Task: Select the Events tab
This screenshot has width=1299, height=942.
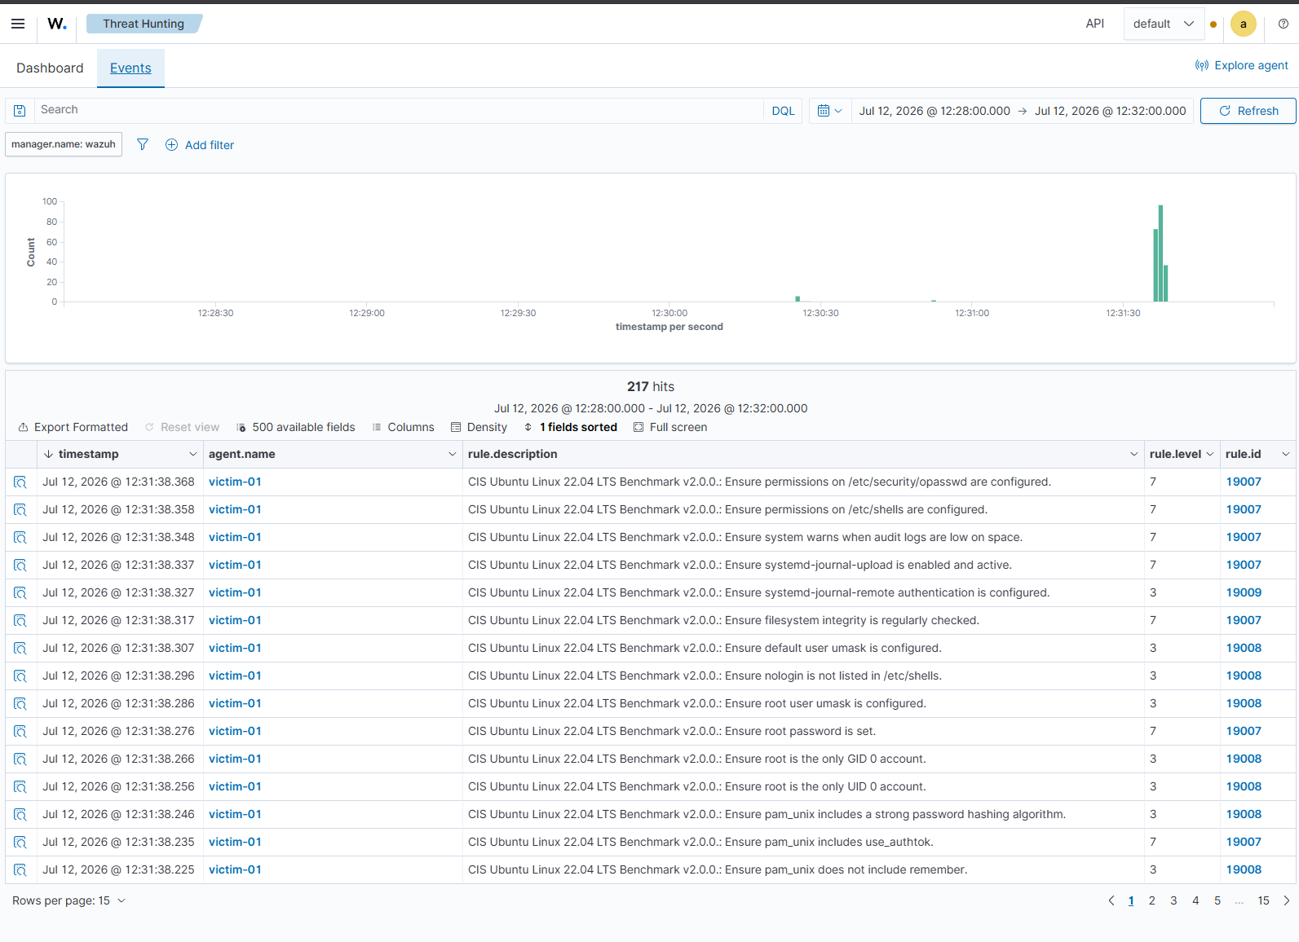Action: [130, 68]
